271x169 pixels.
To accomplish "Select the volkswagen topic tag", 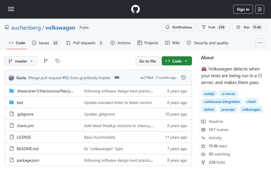I will click(251, 110).
